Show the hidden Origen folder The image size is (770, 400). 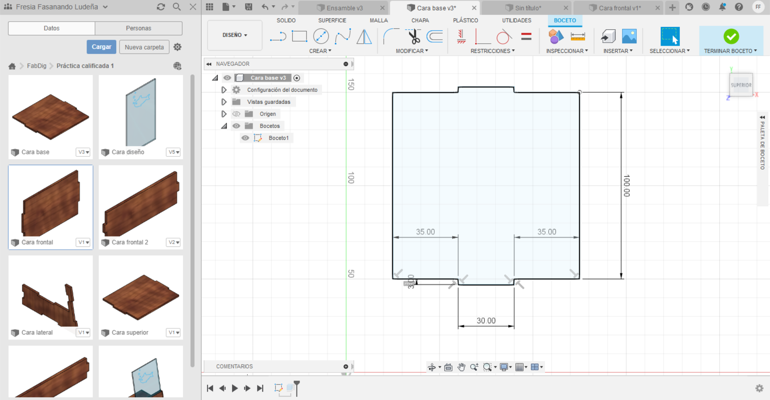[x=236, y=114]
